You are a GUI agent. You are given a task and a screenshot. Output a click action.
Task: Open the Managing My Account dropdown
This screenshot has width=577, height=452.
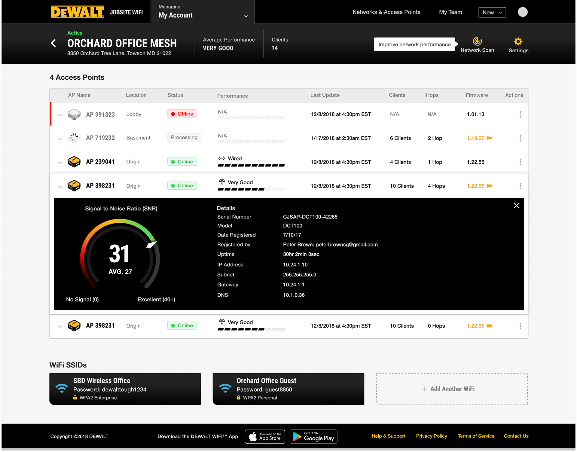click(203, 12)
